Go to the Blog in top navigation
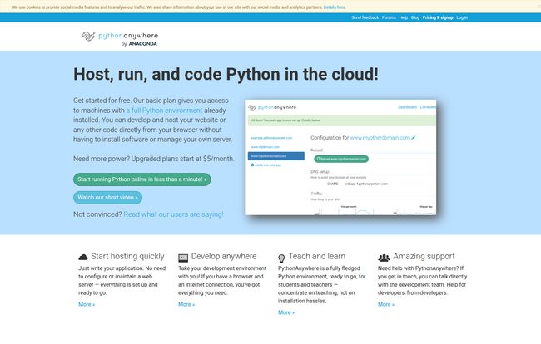541x344 pixels. coord(415,17)
